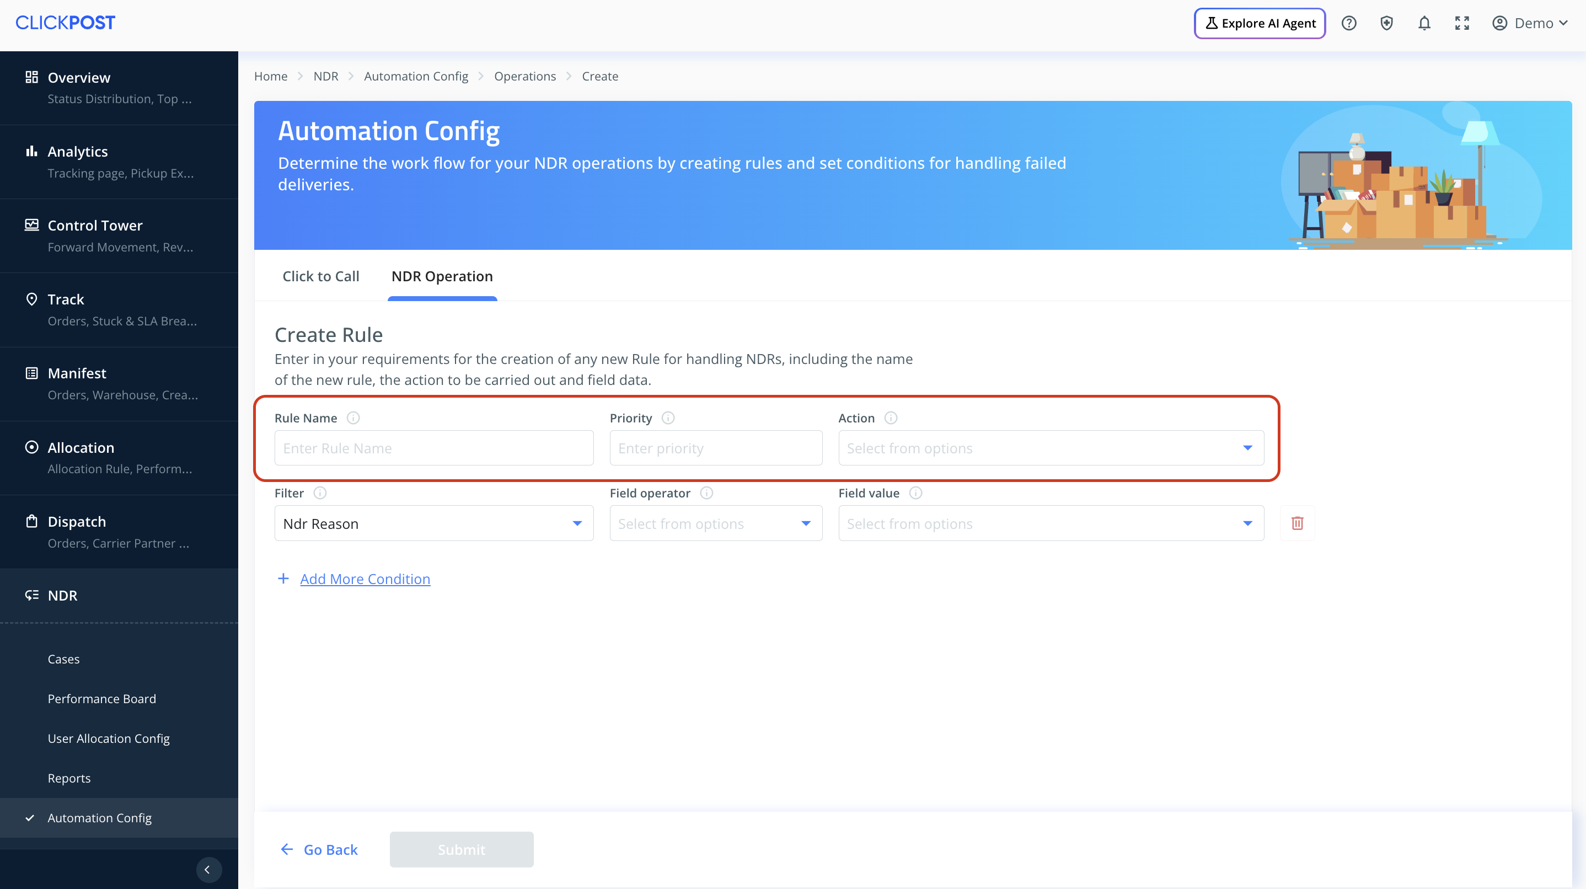Open notifications bell icon
Image resolution: width=1586 pixels, height=889 pixels.
tap(1424, 23)
